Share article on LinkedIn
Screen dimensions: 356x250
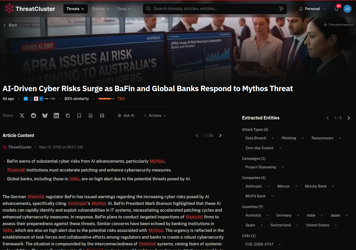pos(56,116)
